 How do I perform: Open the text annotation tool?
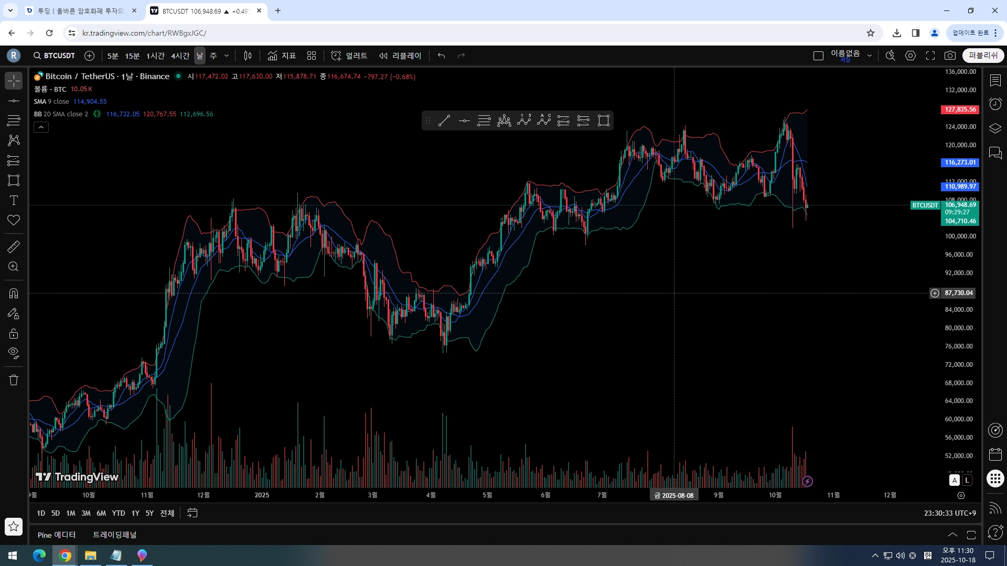(14, 200)
